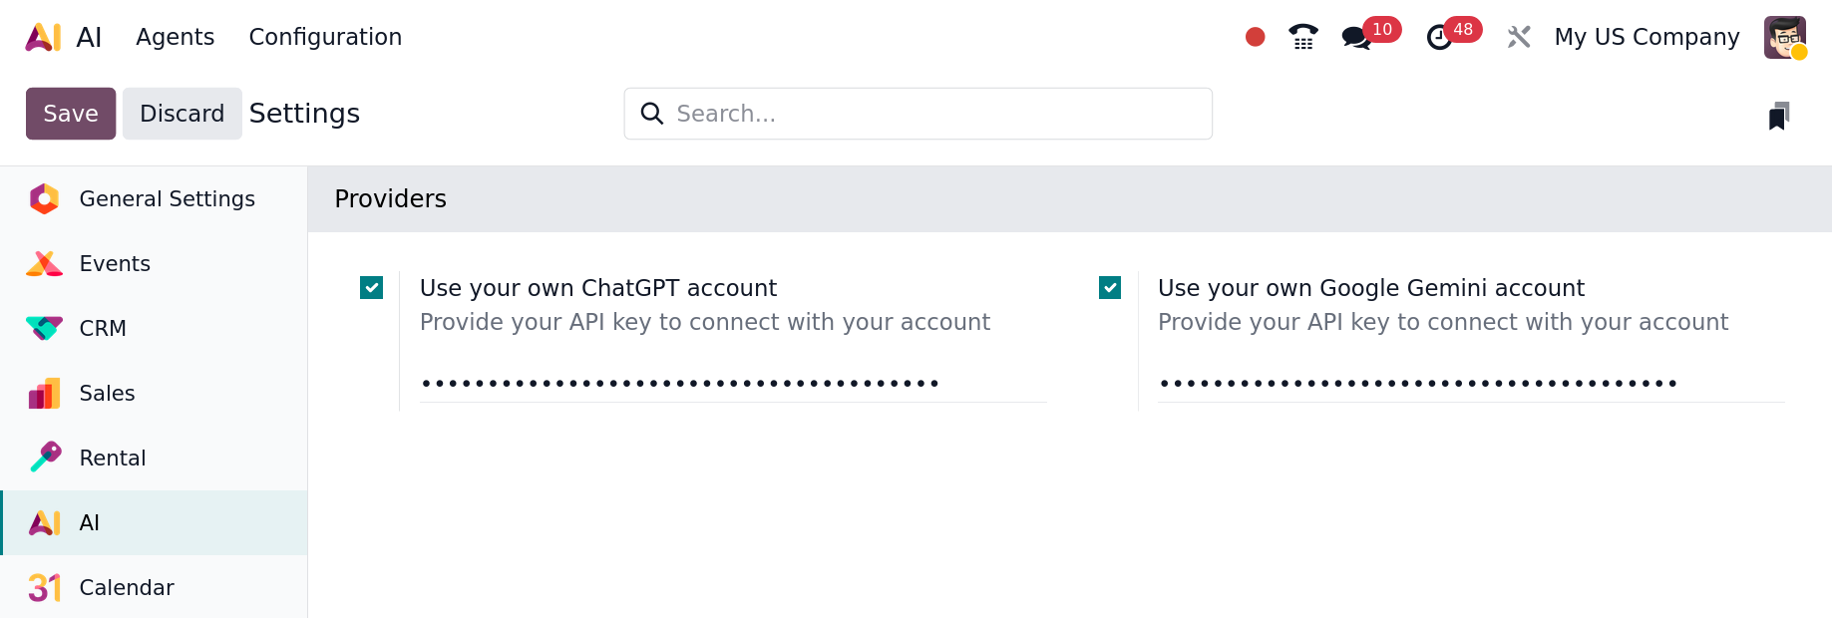The image size is (1832, 618).
Task: Click the Google Gemini API key field
Action: tap(1471, 383)
